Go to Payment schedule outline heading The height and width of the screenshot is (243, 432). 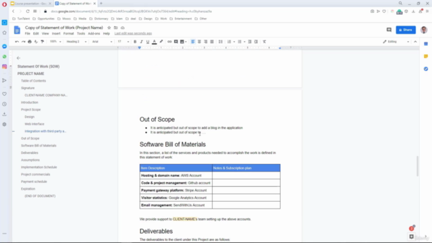click(x=34, y=182)
